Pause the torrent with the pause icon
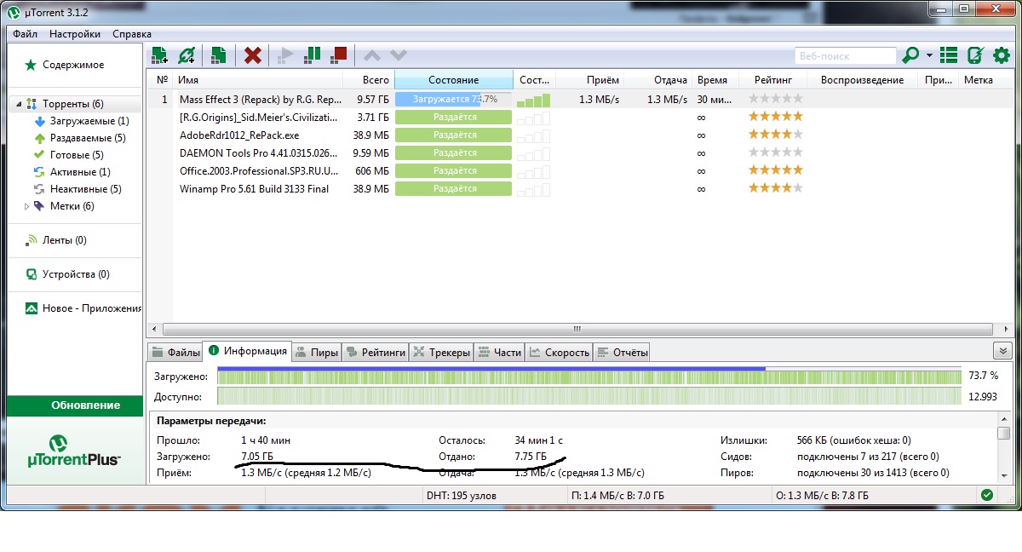 [313, 55]
